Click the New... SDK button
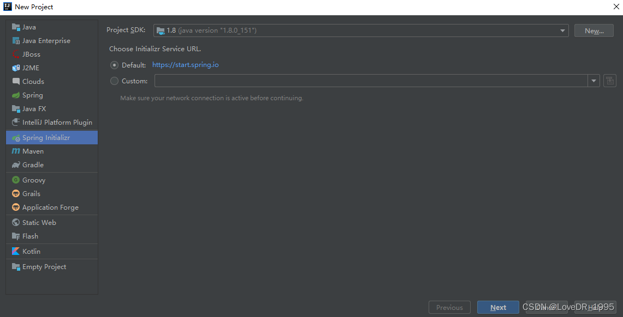This screenshot has width=623, height=317. click(594, 31)
